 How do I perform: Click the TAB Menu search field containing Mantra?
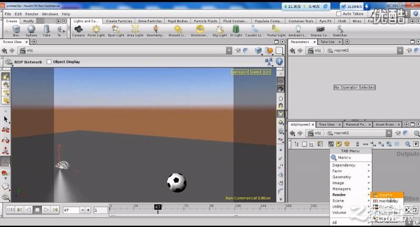351,158
